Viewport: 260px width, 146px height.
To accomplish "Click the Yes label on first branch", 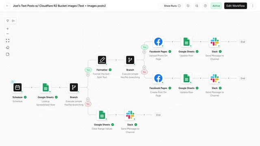I will coord(88,70).
